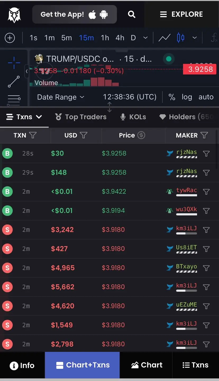Filter by maker uEZuME
219x381 pixels.
(206, 306)
